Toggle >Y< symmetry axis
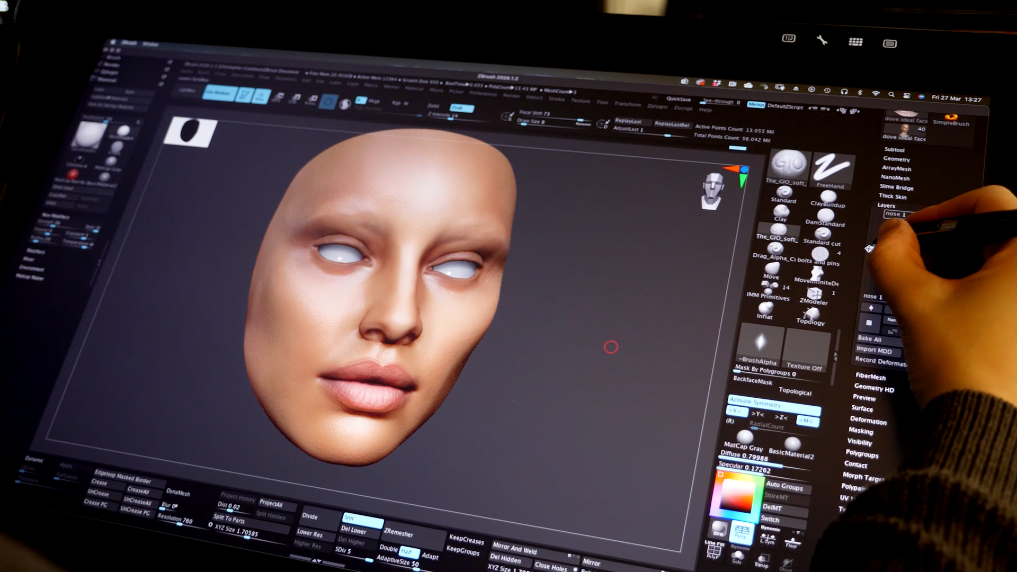Image resolution: width=1017 pixels, height=572 pixels. (x=758, y=414)
